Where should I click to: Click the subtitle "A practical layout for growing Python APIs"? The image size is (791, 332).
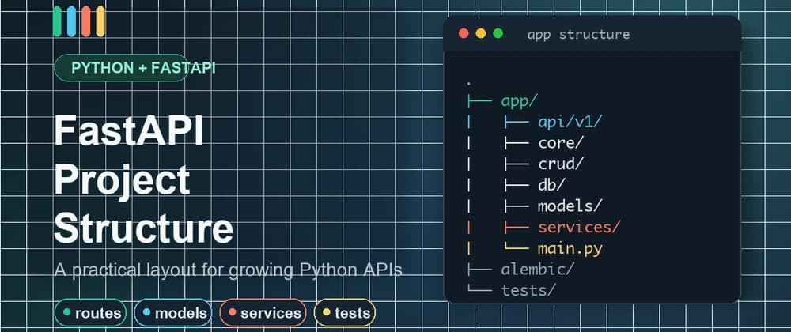point(228,270)
